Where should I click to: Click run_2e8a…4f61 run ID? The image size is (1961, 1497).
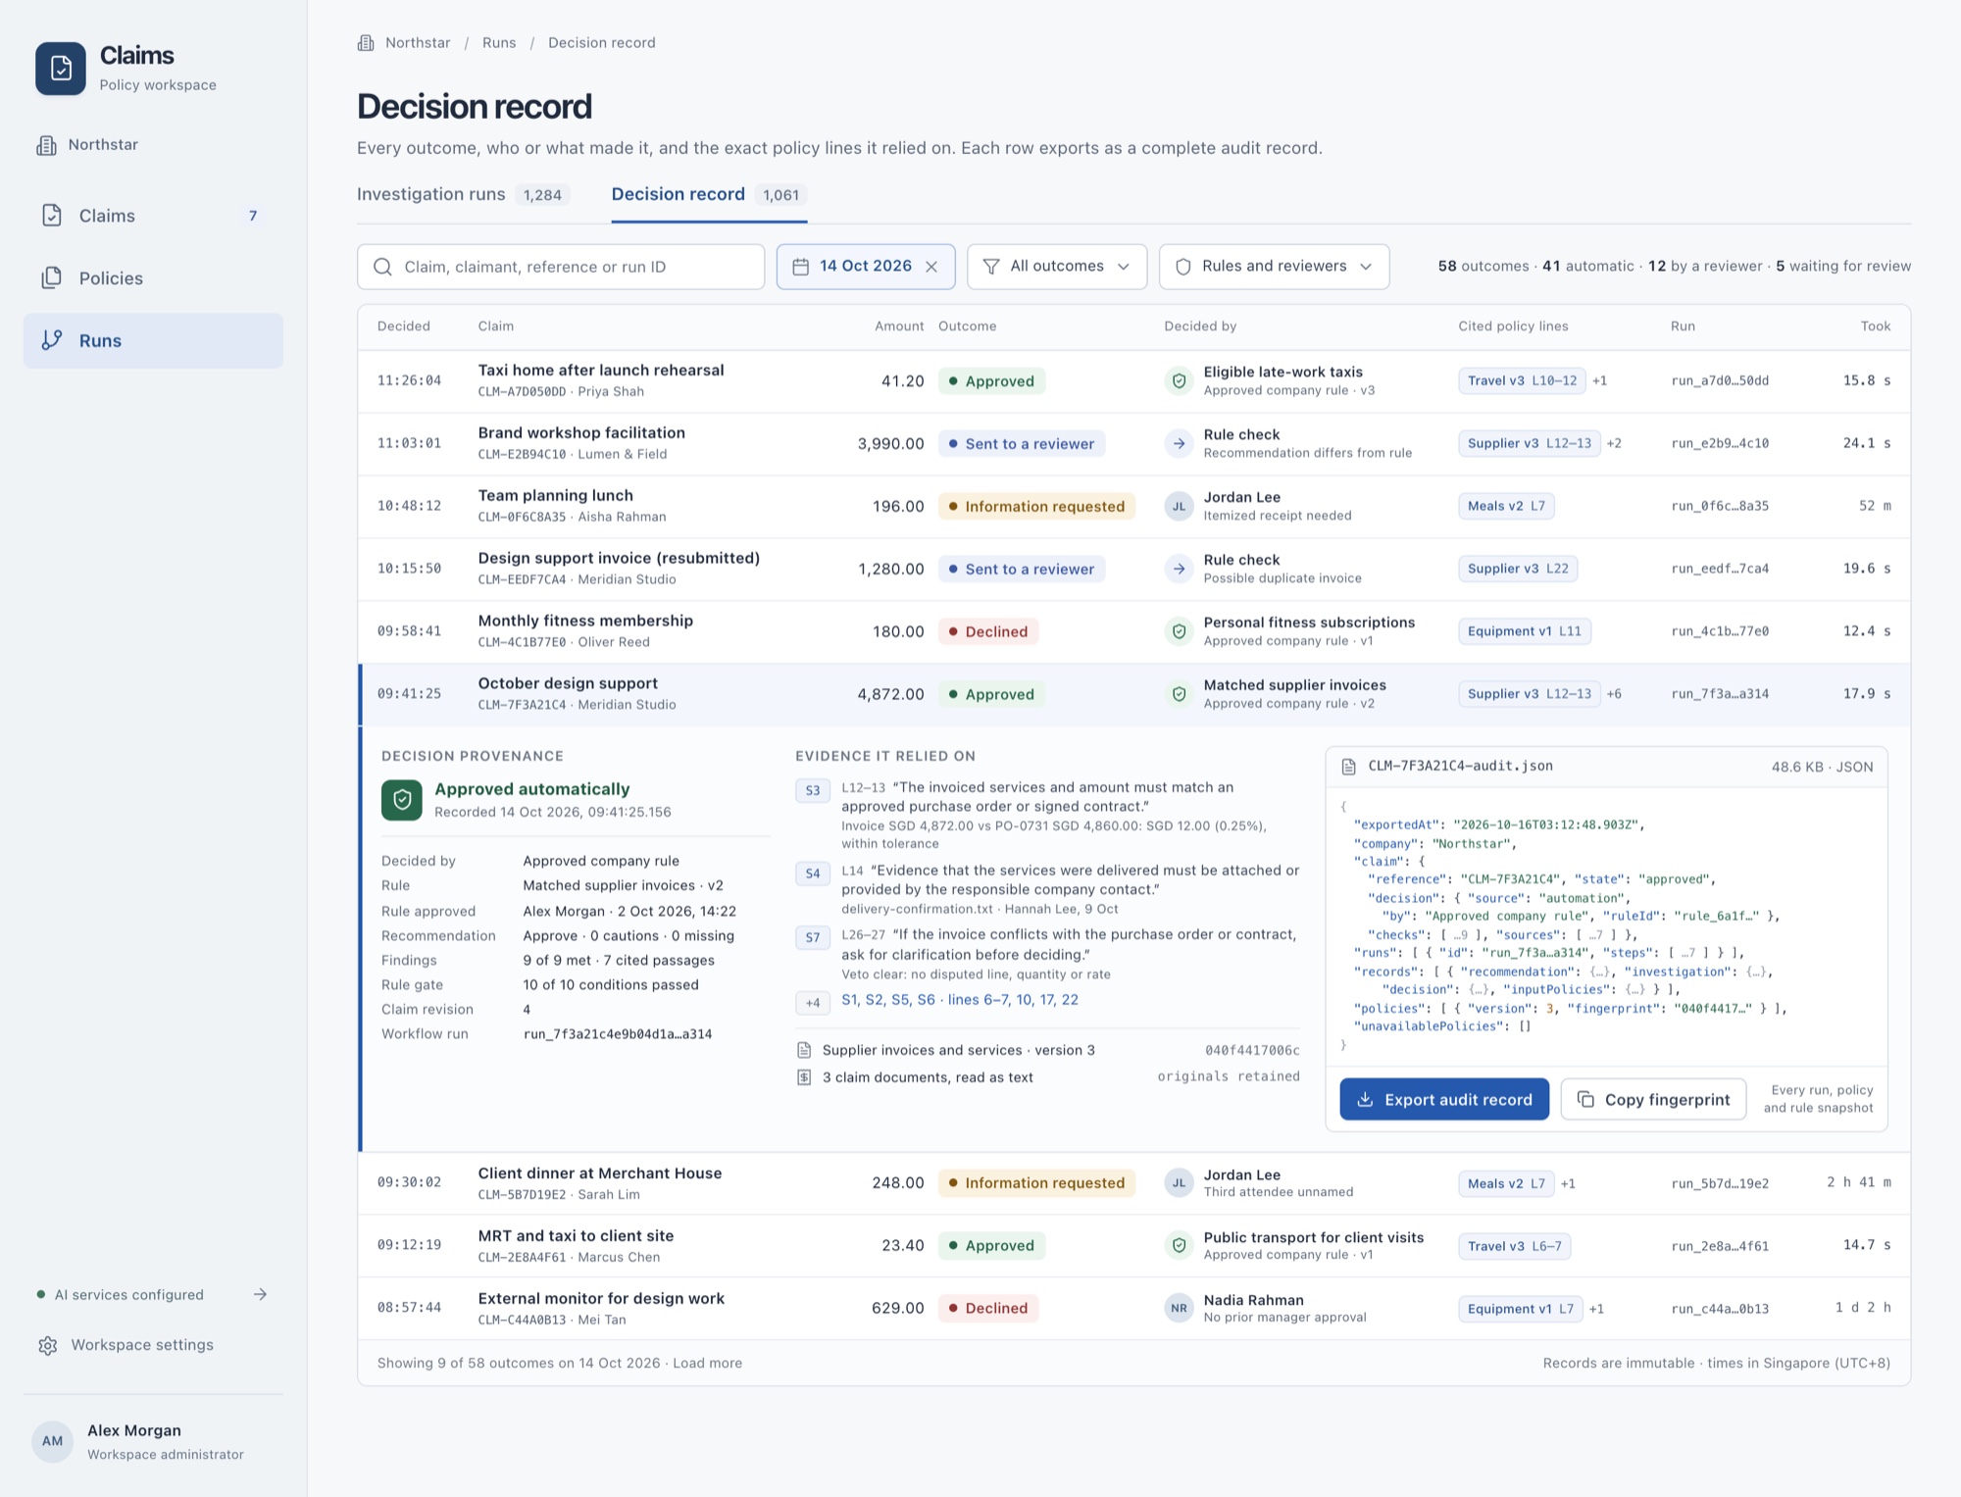pyautogui.click(x=1720, y=1246)
